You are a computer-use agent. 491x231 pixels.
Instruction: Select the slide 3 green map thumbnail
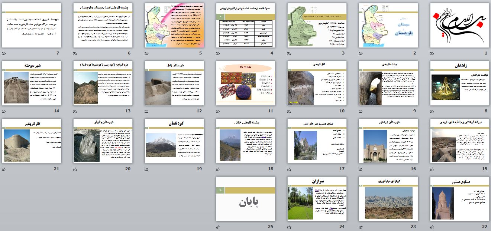317,26
